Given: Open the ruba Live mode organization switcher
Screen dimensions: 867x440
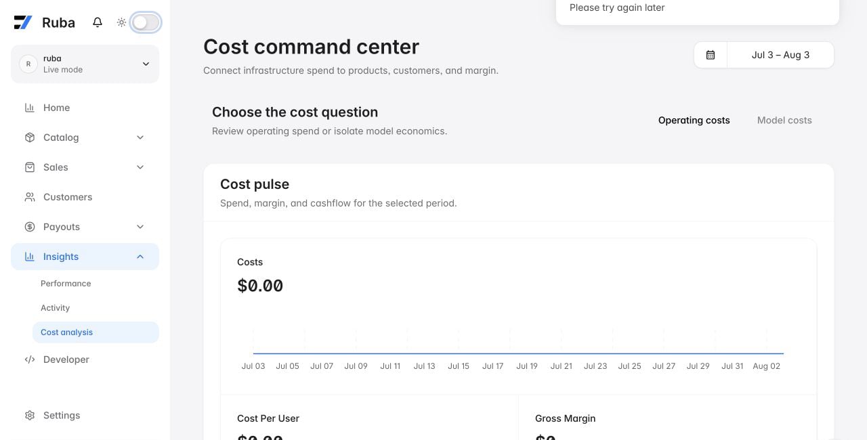Looking at the screenshot, I should pos(85,64).
